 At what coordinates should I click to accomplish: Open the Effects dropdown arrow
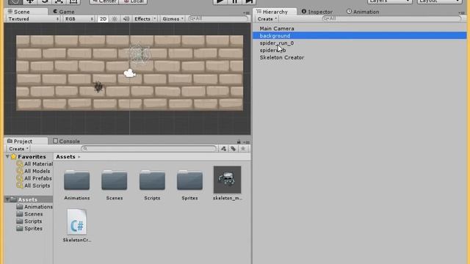[x=155, y=19]
